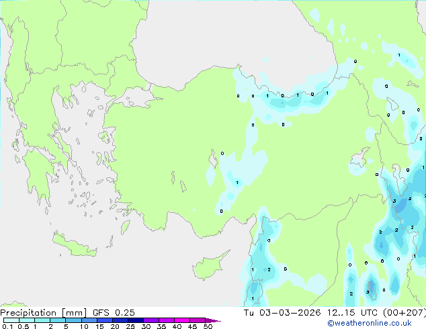Viewport: 426px width, 329px height.
Task: Click the "Tu 03-03-2026" date text
Action: coord(282,313)
